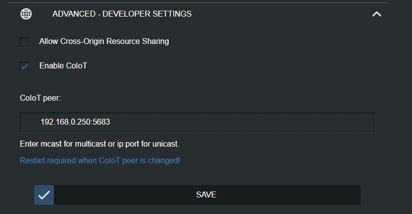Uncheck the Enable CoIoT checkbox
This screenshot has width=412, height=214.
[x=25, y=66]
